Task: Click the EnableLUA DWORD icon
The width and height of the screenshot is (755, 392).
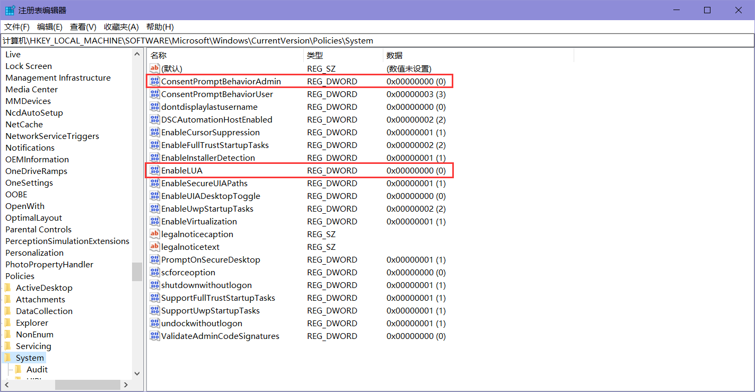Action: (x=154, y=170)
